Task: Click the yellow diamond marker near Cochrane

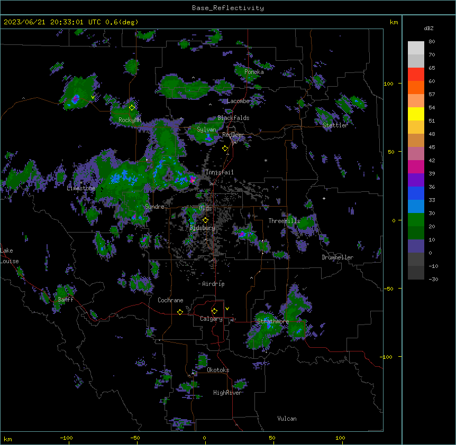Action: click(180, 312)
